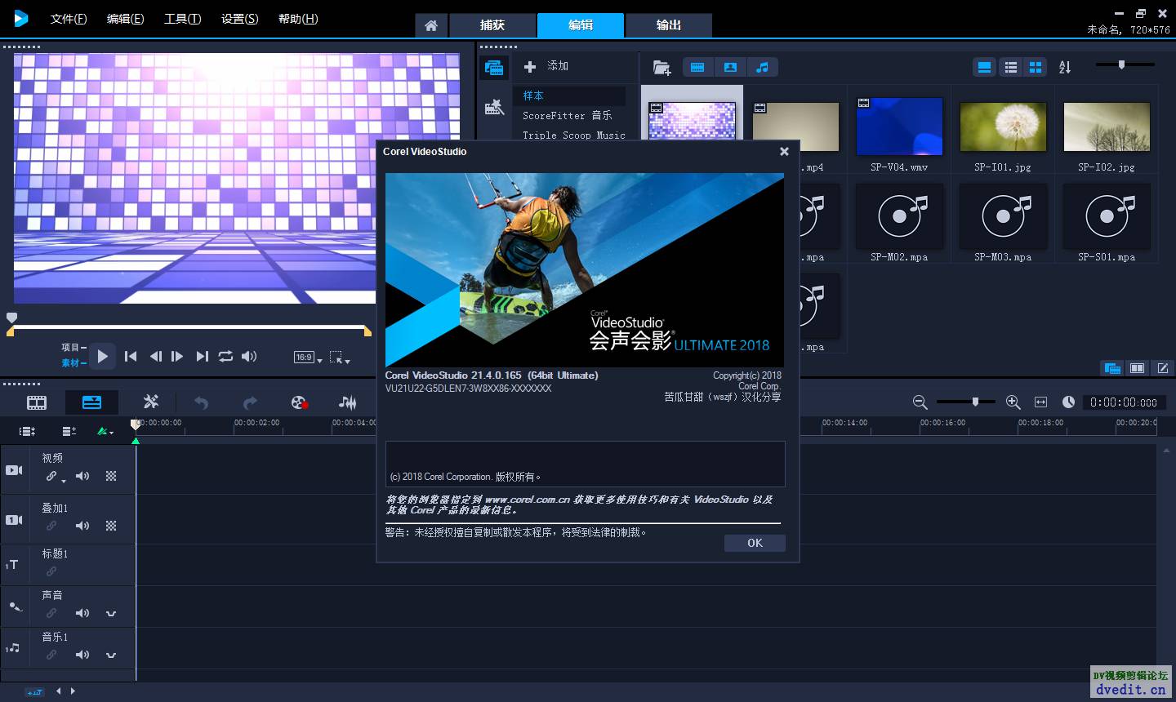Switch library to large thumbnail with title view
The image size is (1176, 702).
985,68
